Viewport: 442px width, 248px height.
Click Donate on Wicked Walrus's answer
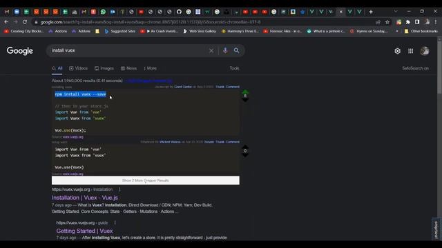209,142
